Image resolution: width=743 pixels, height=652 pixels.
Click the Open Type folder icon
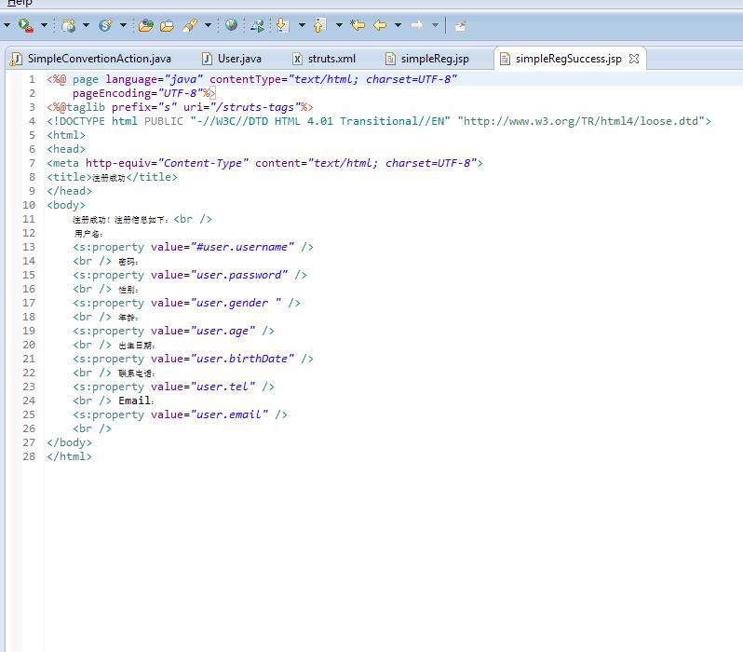[x=146, y=25]
